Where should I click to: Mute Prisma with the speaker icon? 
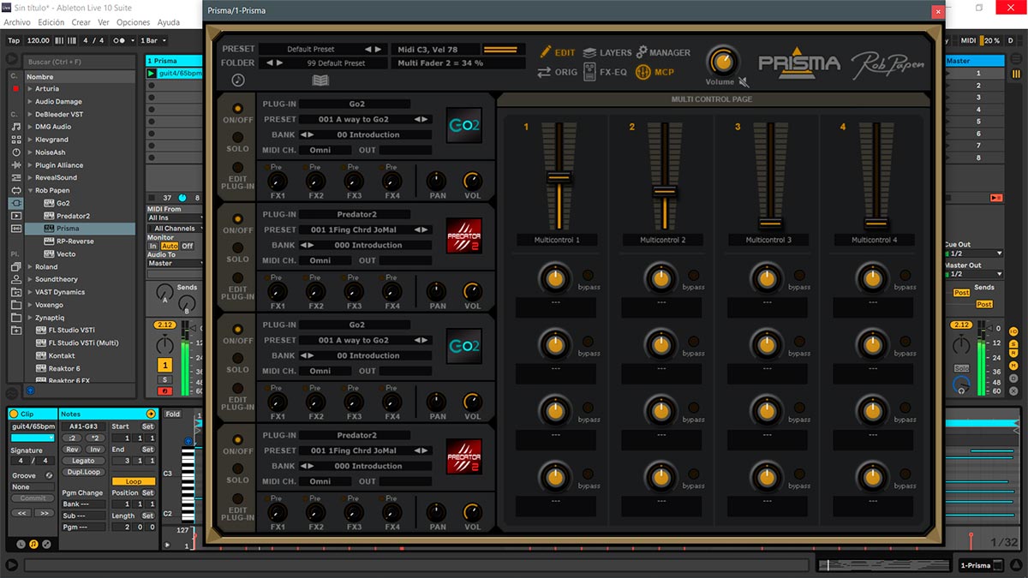tap(744, 82)
